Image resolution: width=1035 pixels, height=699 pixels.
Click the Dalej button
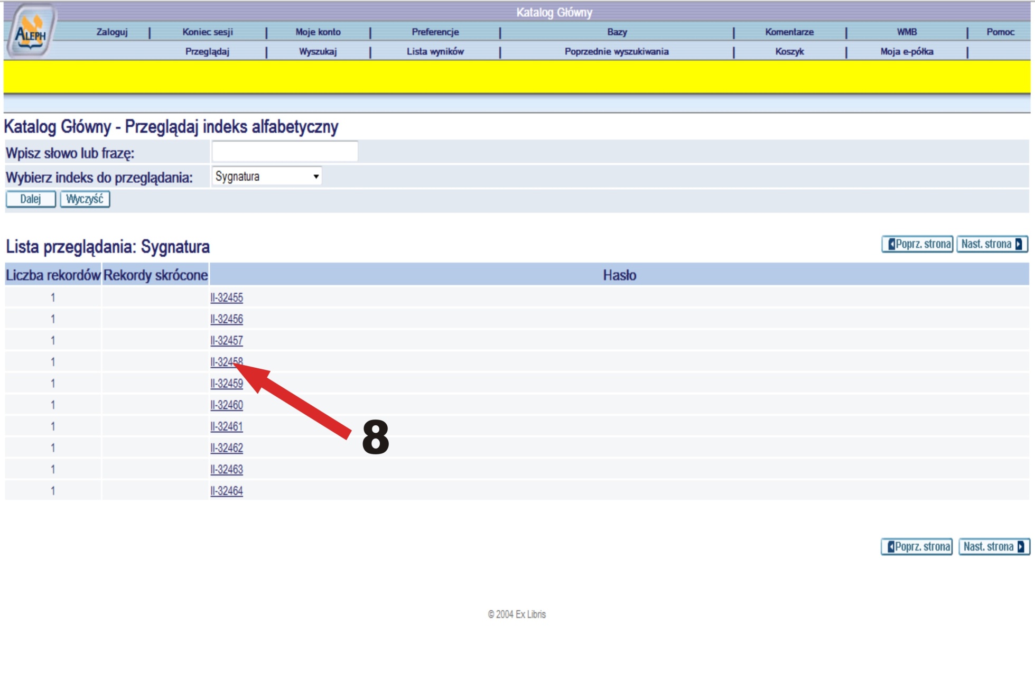coord(31,199)
